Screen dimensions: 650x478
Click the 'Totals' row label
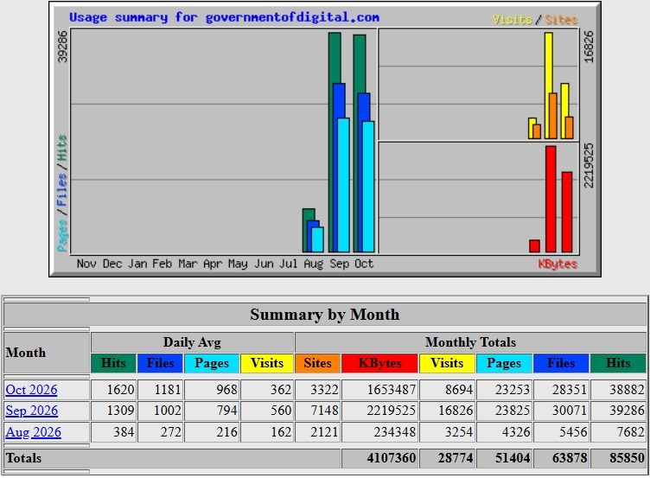(x=23, y=458)
